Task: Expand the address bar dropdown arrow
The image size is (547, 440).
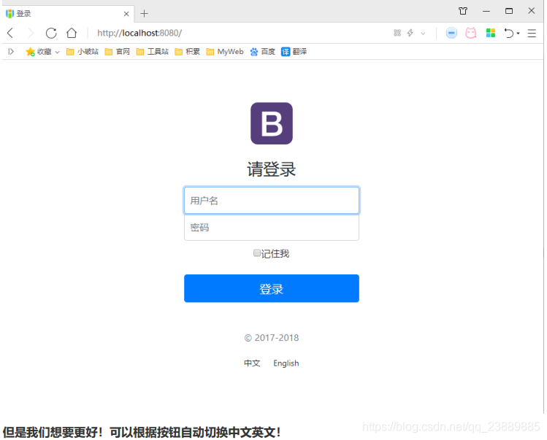Action: pos(423,34)
